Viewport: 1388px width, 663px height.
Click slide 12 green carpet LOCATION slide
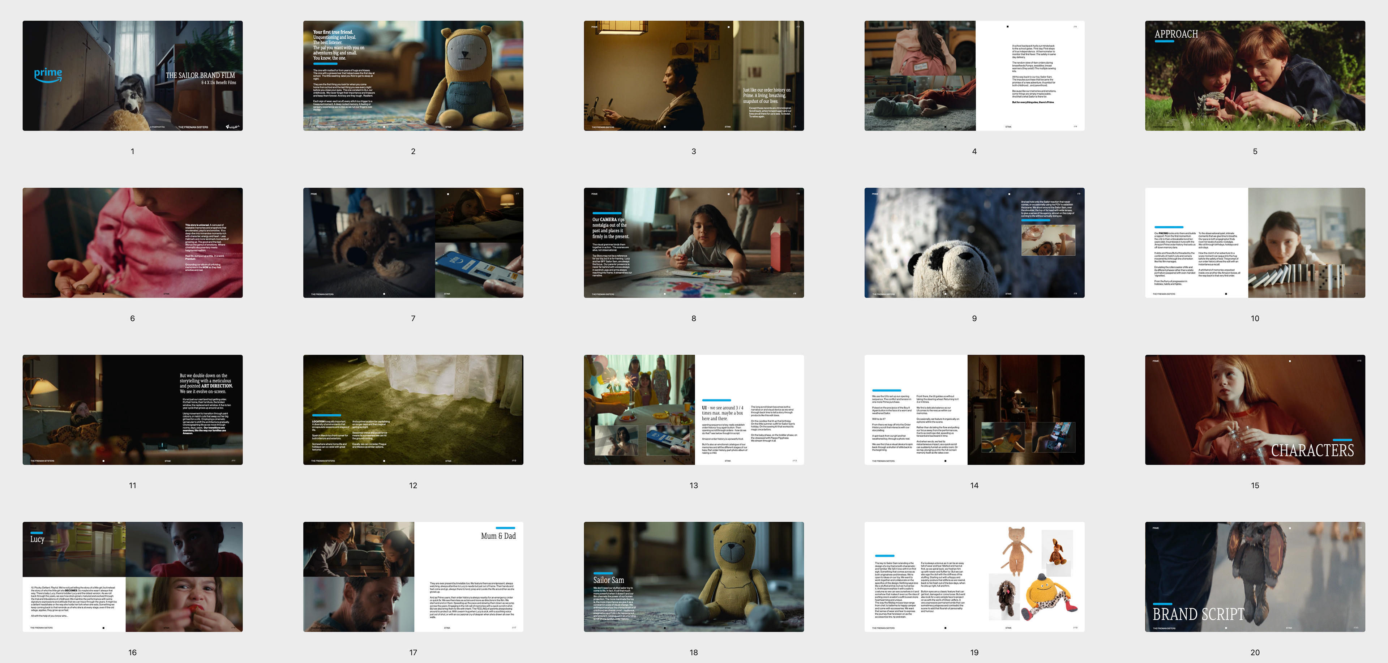pyautogui.click(x=413, y=410)
